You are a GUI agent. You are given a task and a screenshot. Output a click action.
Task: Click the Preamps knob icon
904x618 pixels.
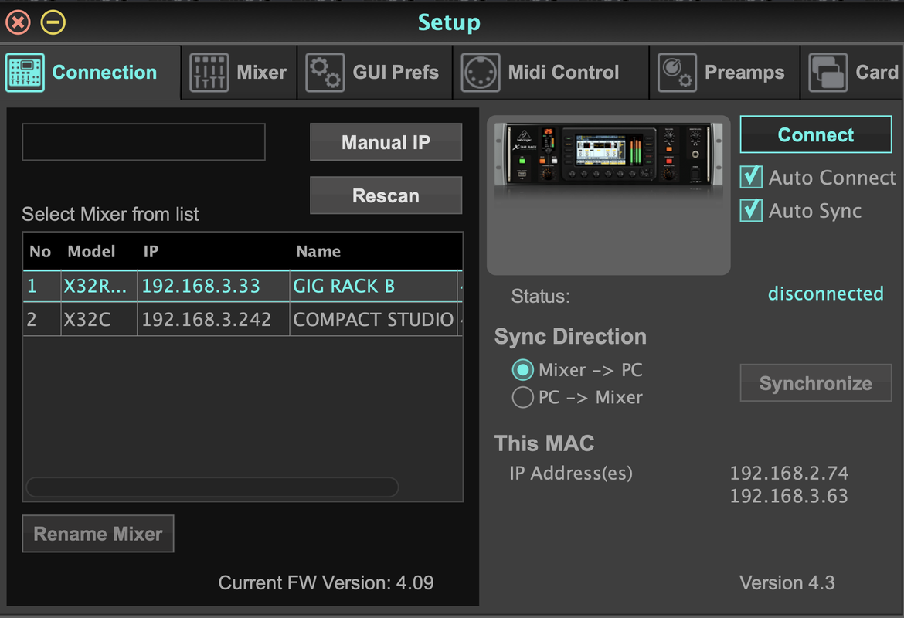point(677,73)
